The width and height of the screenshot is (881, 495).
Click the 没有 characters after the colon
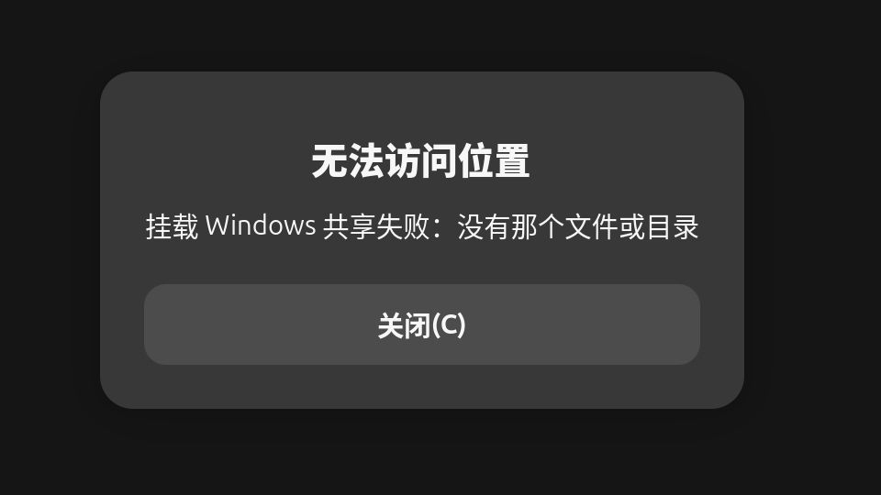484,227
